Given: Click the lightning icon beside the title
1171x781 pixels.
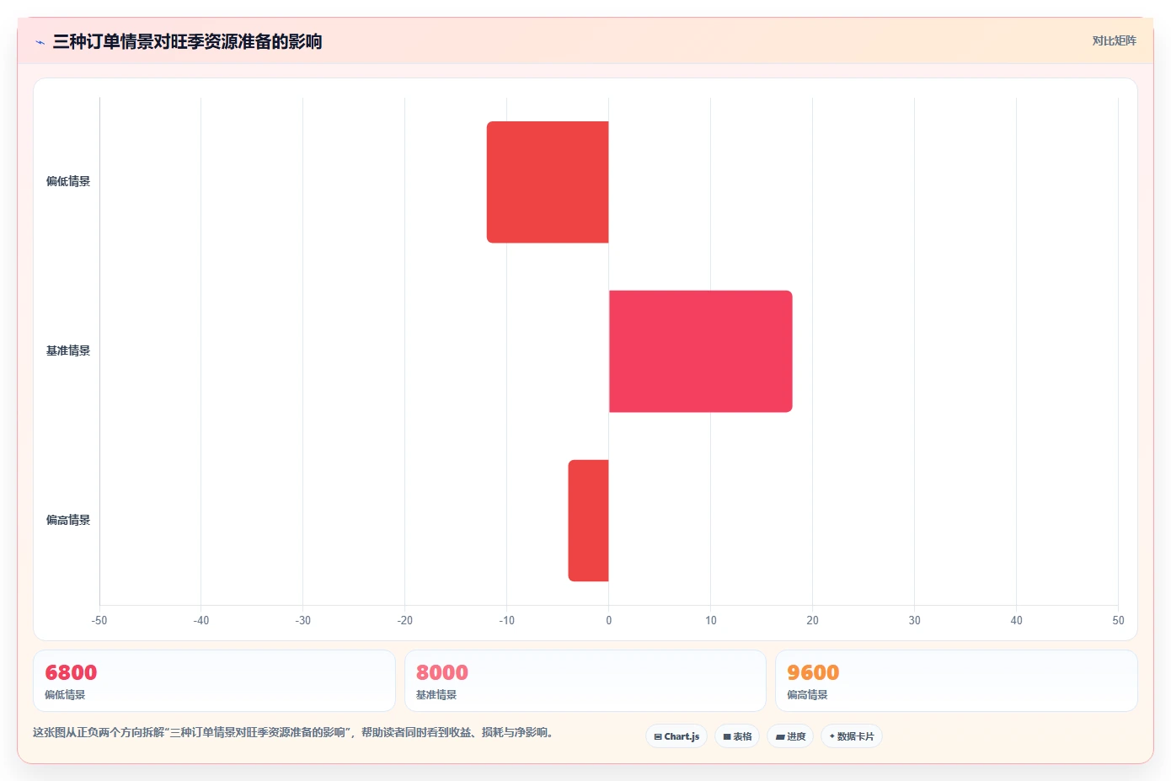Looking at the screenshot, I should pos(40,42).
